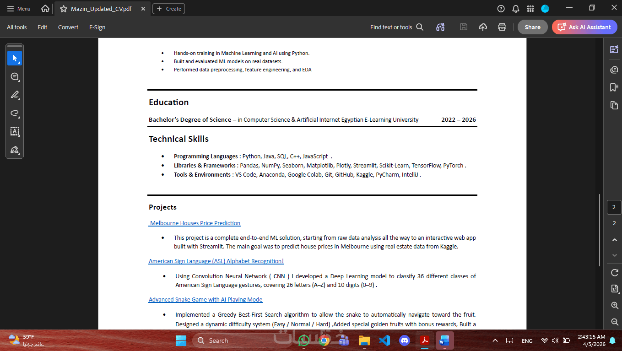Viewport: 622px width, 351px height.
Task: Click the Save file disk icon
Action: tap(463, 27)
